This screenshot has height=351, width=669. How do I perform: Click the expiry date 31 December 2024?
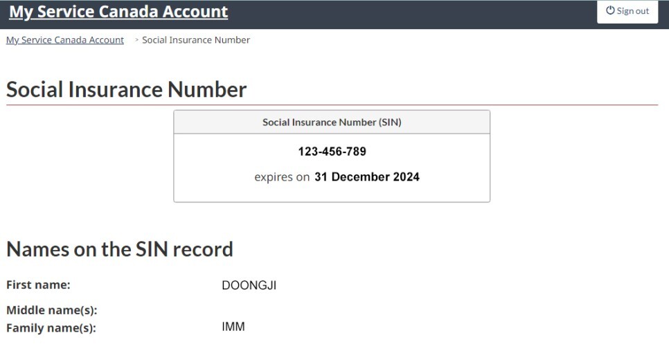coord(367,177)
